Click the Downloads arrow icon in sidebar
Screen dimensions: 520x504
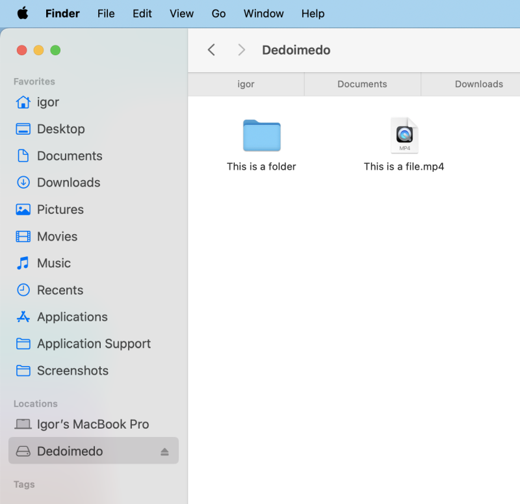tap(23, 183)
